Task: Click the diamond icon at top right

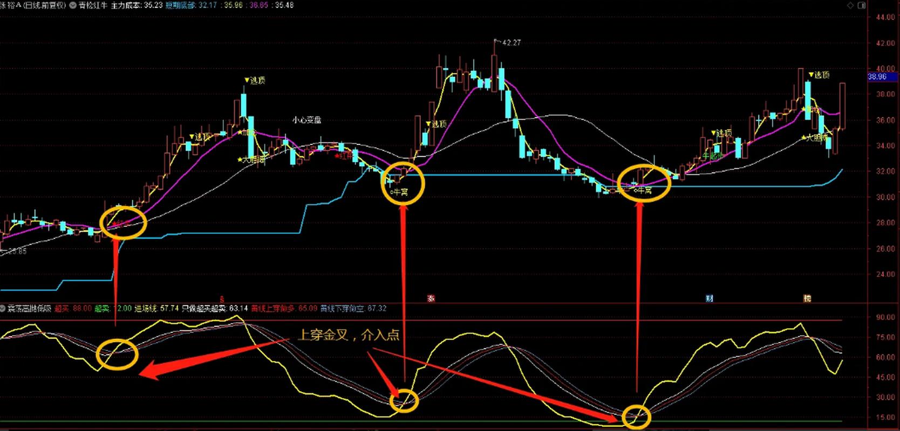Action: click(850, 5)
